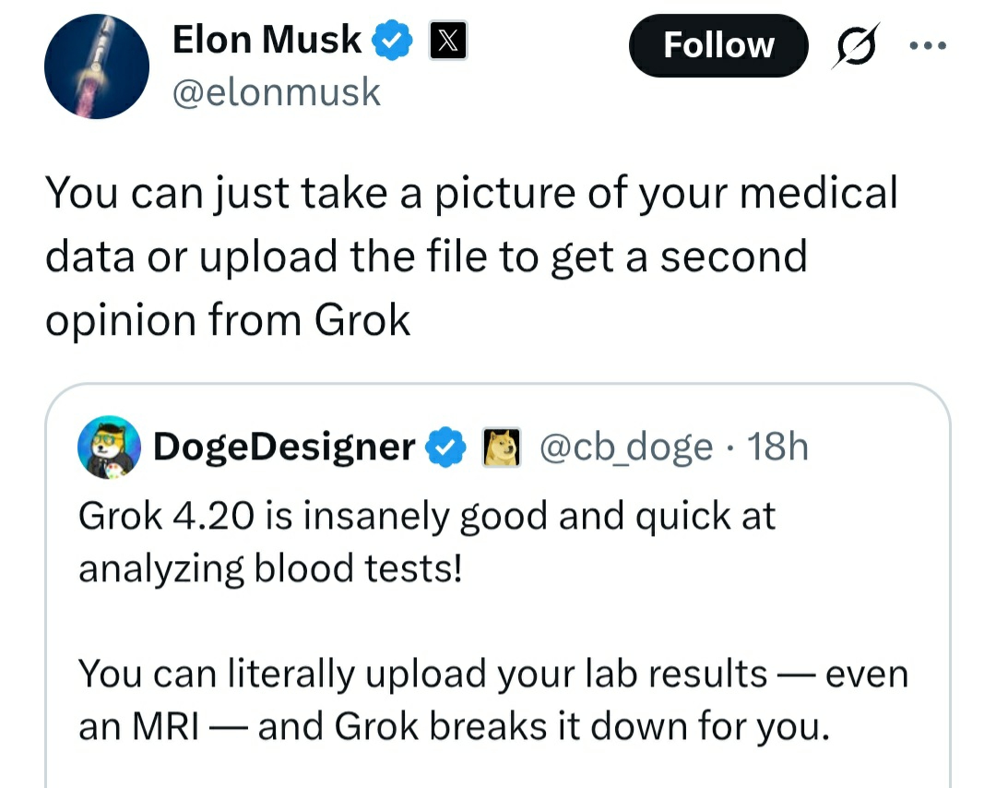Screen dimensions: 996x788
Task: Open DogeDesigner's round profile avatar
Action: click(x=109, y=447)
